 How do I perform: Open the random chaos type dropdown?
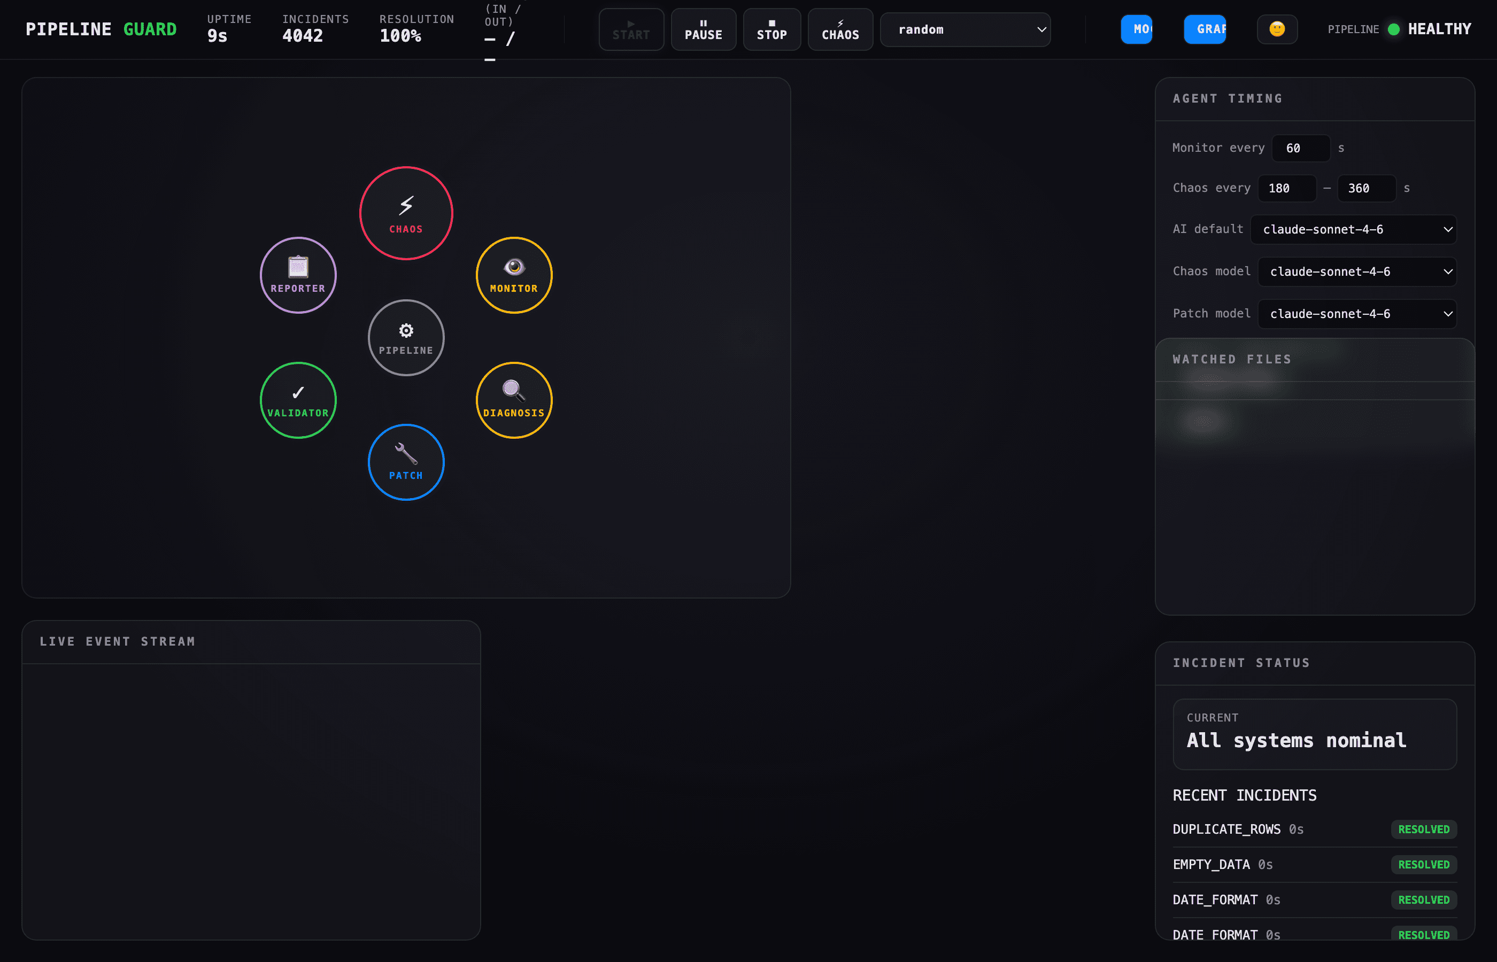pos(966,29)
